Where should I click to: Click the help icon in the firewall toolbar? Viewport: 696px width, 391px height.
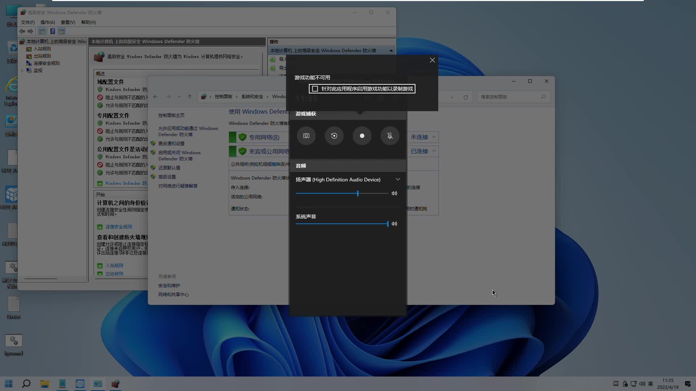[x=53, y=31]
